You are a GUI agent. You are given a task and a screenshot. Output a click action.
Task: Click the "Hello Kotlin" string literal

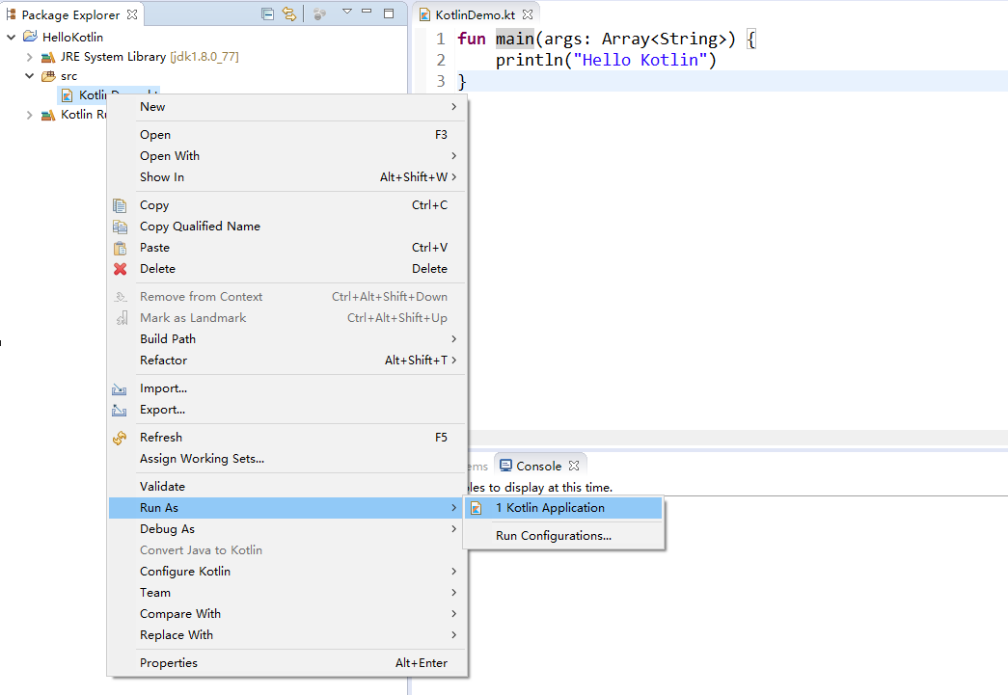pos(640,60)
